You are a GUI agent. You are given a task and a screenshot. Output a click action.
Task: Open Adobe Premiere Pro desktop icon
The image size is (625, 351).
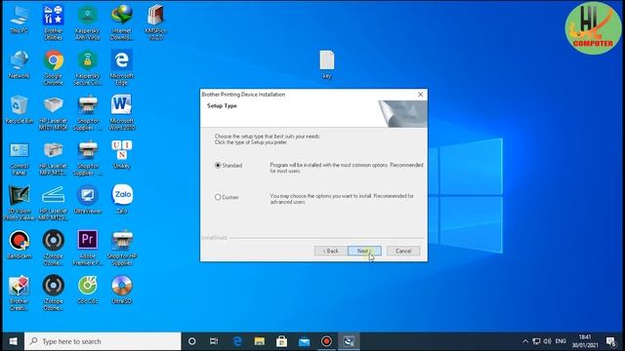coord(88,249)
